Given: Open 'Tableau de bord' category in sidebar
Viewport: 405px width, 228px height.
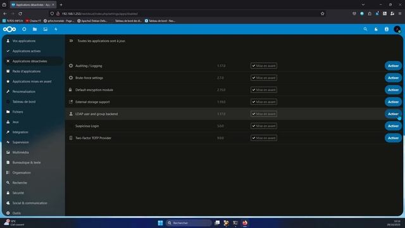Looking at the screenshot, I should (x=33, y=101).
